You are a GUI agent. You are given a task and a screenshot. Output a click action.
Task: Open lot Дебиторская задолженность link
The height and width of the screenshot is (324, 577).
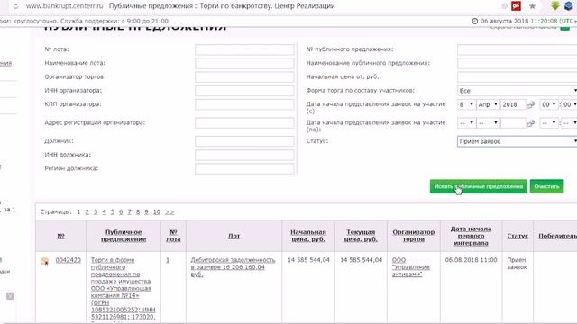[x=233, y=267]
